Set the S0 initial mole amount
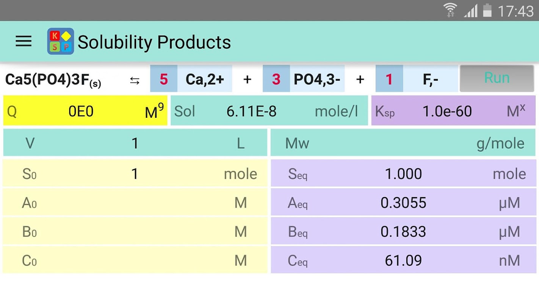This screenshot has width=539, height=303. pyautogui.click(x=135, y=173)
